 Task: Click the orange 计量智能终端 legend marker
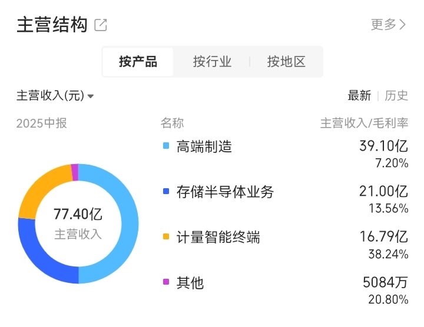click(x=166, y=236)
